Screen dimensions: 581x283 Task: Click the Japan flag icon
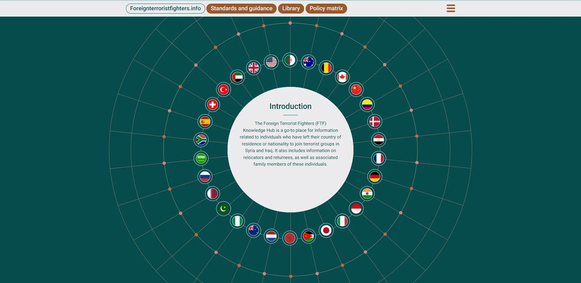(326, 230)
